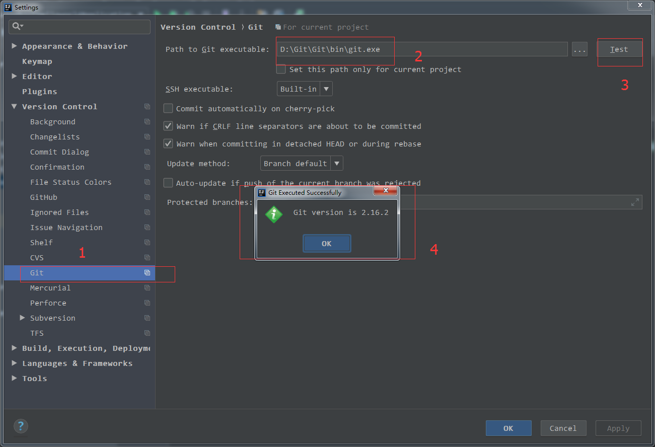The height and width of the screenshot is (447, 655).
Task: Click Cancel button in Settings
Action: coord(563,428)
